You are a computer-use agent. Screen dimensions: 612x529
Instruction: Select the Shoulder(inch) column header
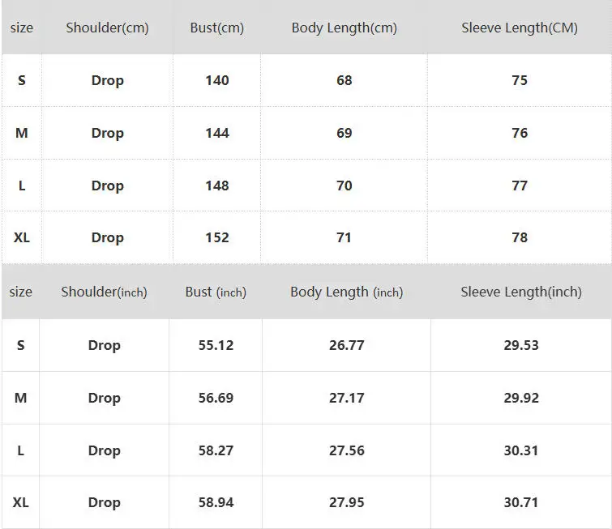tap(105, 292)
